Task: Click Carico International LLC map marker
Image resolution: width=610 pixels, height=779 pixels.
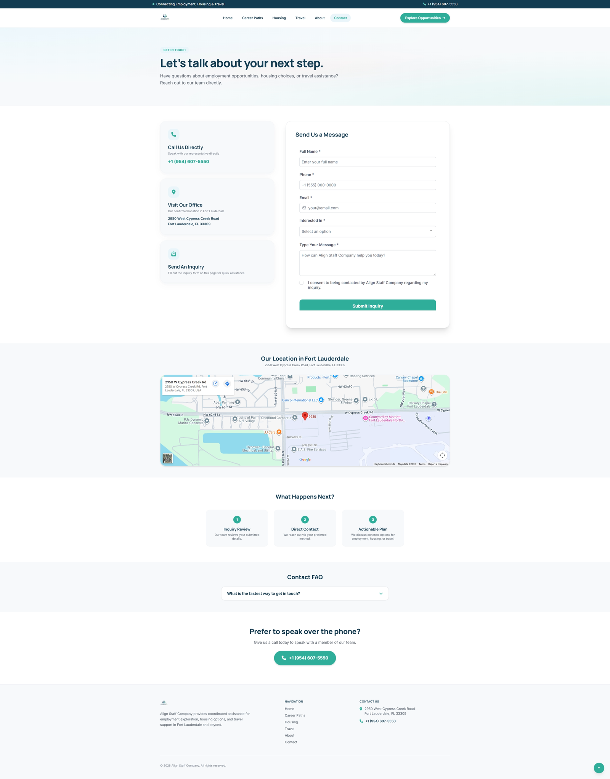Action: click(321, 400)
